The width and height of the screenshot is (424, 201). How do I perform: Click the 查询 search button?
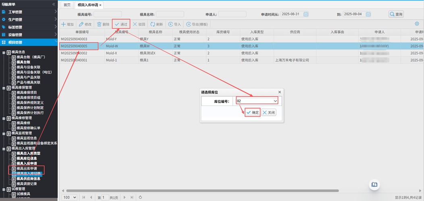click(396, 14)
